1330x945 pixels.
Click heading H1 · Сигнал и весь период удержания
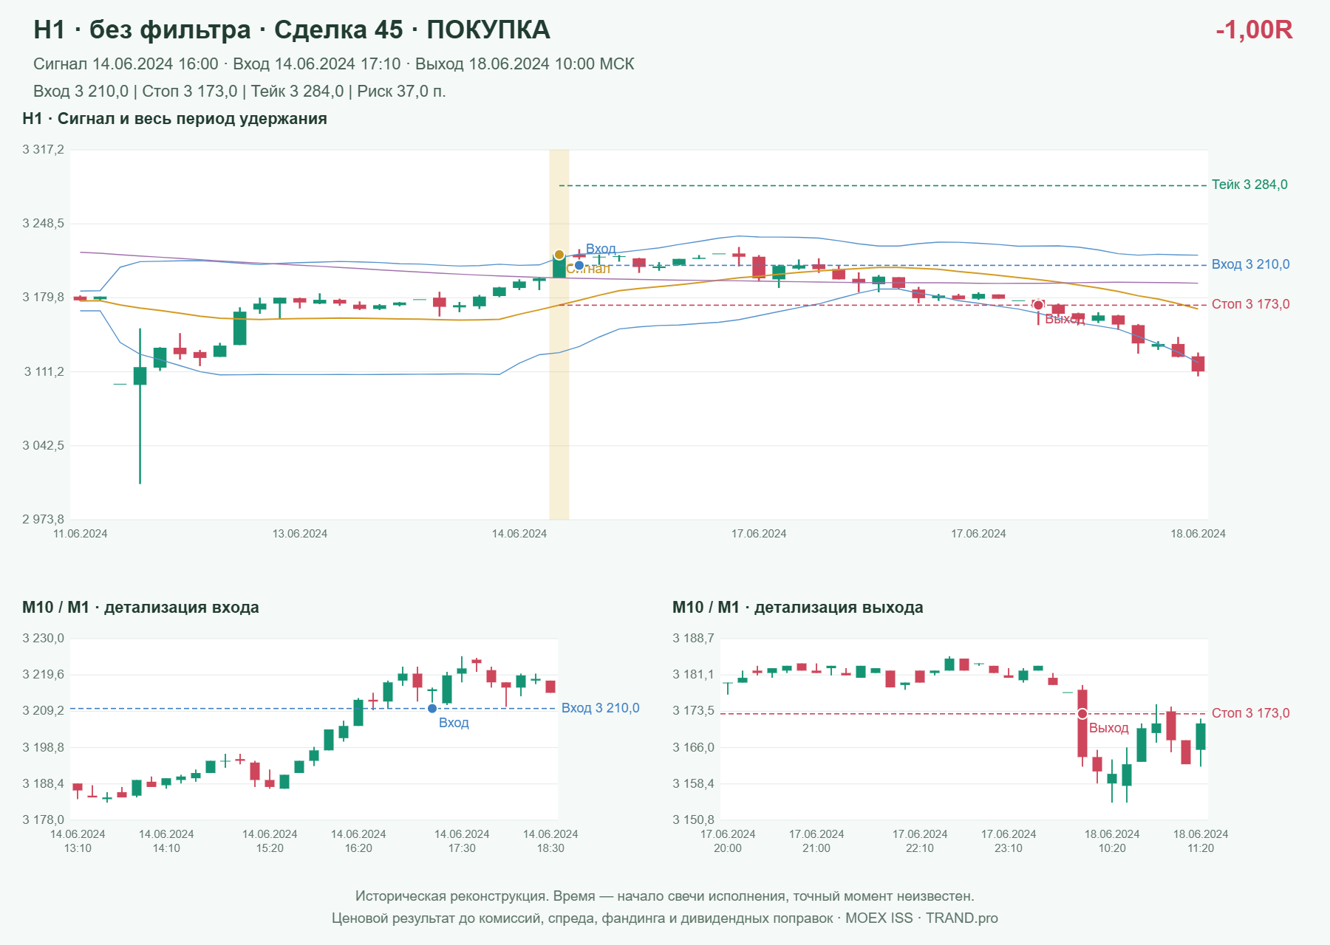174,119
